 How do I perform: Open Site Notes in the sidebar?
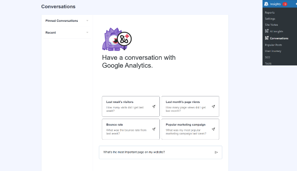pos(271,25)
